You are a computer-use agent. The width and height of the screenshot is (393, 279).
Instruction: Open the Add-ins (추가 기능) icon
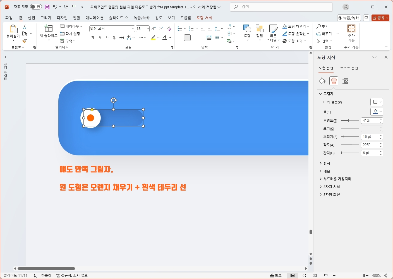[351, 33]
